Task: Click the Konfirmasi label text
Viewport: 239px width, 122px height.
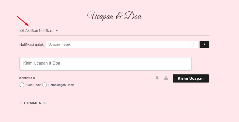Action: tap(27, 78)
